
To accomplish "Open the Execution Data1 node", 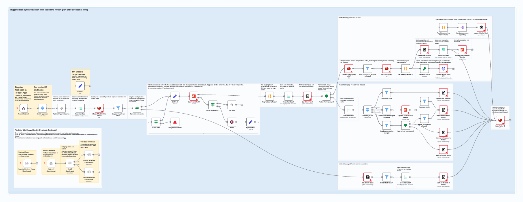I will click(x=289, y=96).
